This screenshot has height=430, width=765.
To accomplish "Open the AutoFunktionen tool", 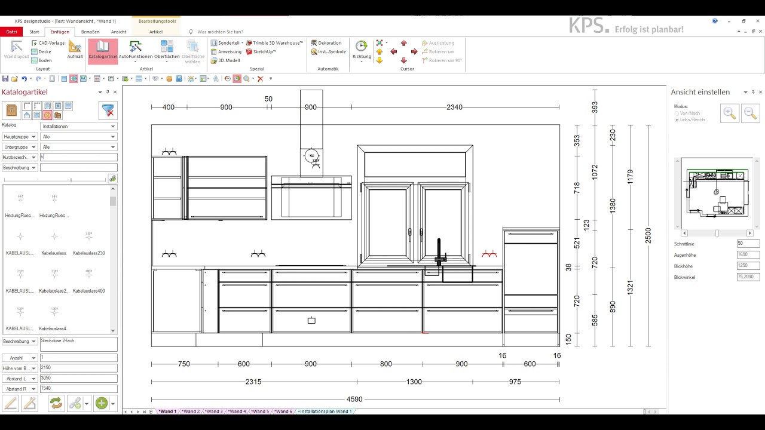I will click(136, 51).
